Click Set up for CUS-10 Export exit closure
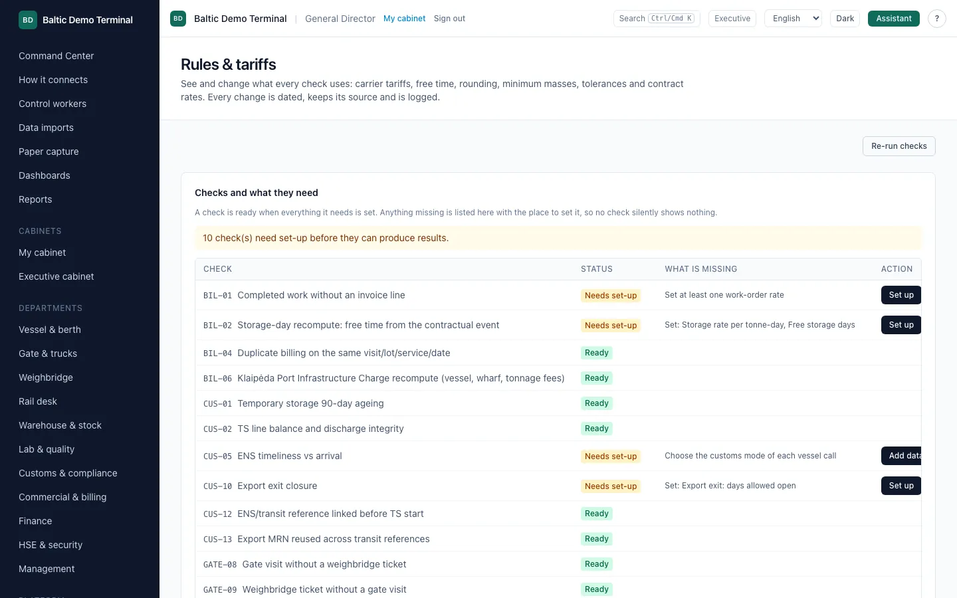 click(901, 486)
